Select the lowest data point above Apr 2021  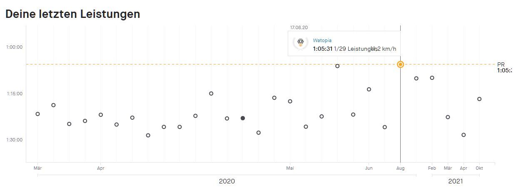click(464, 135)
